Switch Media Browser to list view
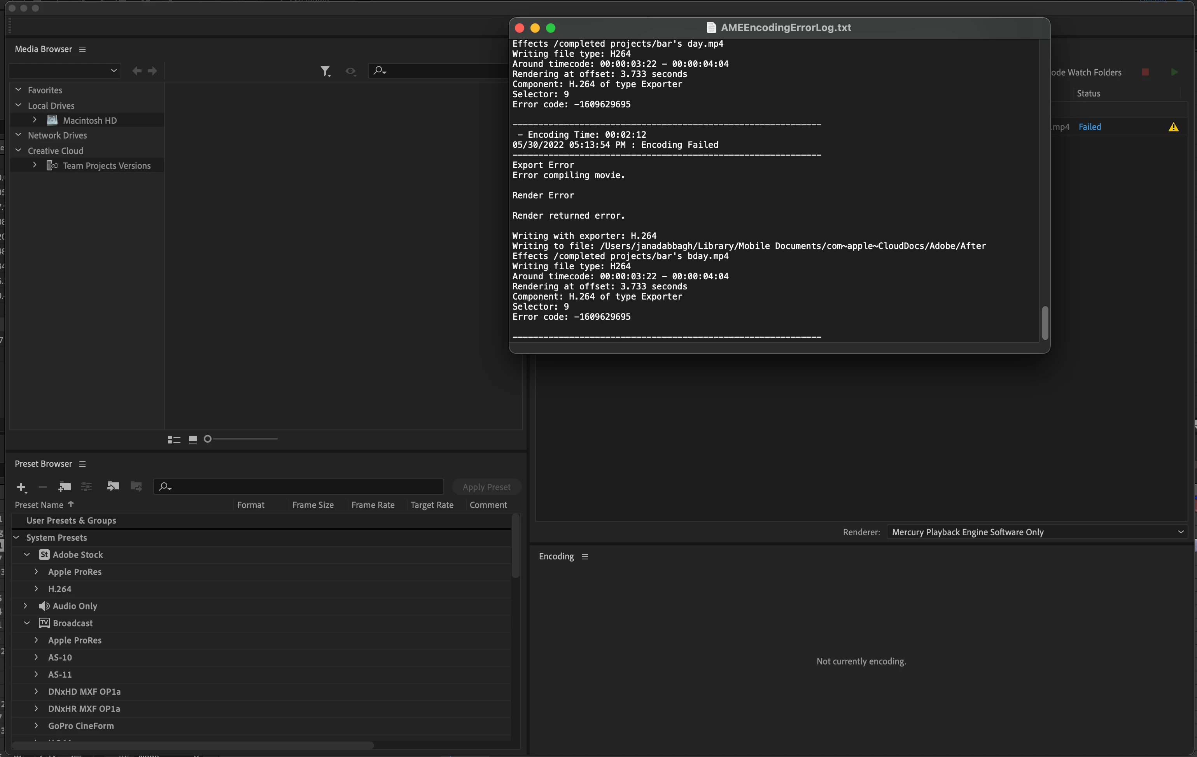Screen dimensions: 1197x757 173,439
